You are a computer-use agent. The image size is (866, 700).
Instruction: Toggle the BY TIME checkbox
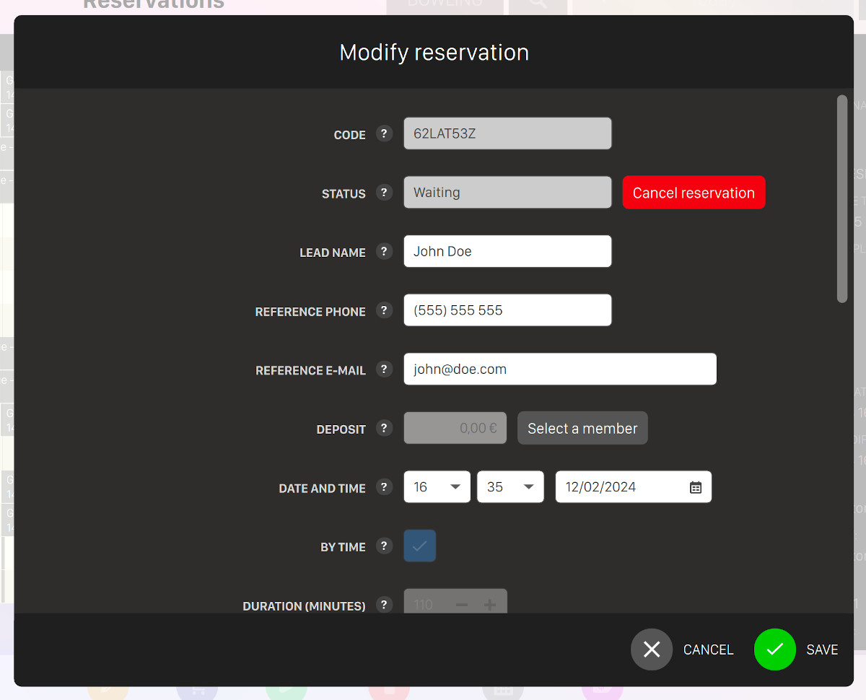click(419, 546)
